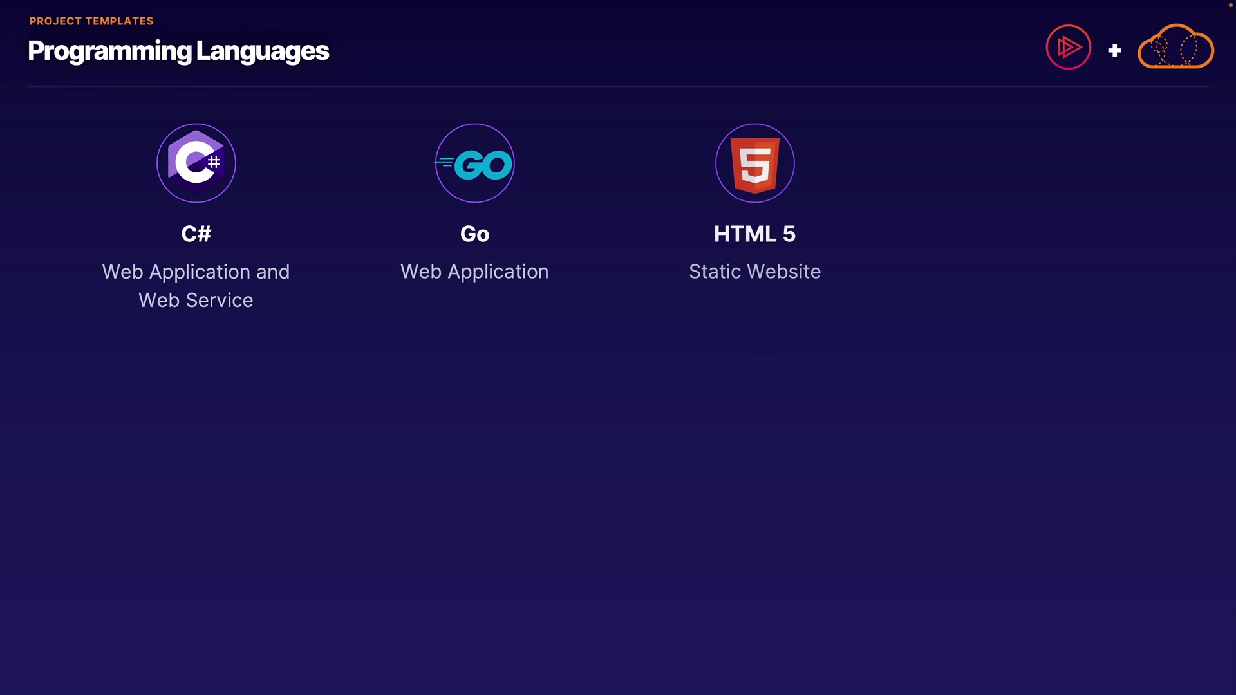The height and width of the screenshot is (695, 1236).
Task: Click the hash symbol inside C# logo
Action: pyautogui.click(x=214, y=162)
